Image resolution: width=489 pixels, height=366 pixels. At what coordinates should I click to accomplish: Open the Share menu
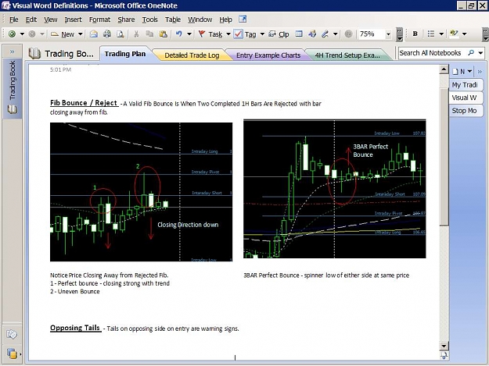126,20
